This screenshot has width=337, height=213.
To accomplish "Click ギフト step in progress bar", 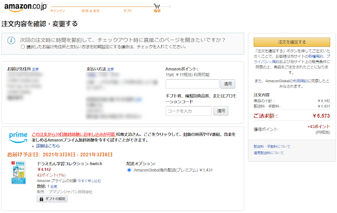I will [128, 11].
